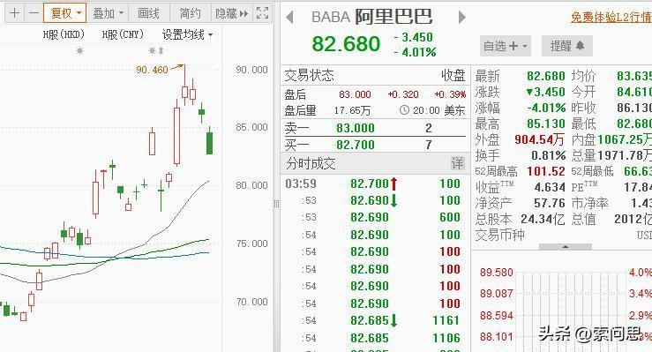Click the 自选+ add to watchlist button
Image resolution: width=652 pixels, height=352 pixels.
506,46
